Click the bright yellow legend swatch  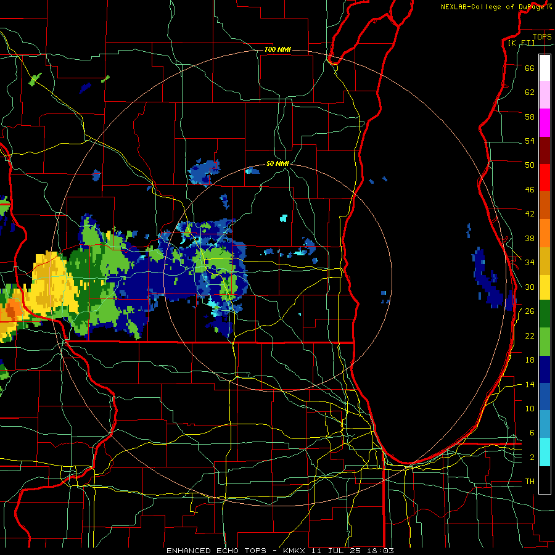pos(545,287)
